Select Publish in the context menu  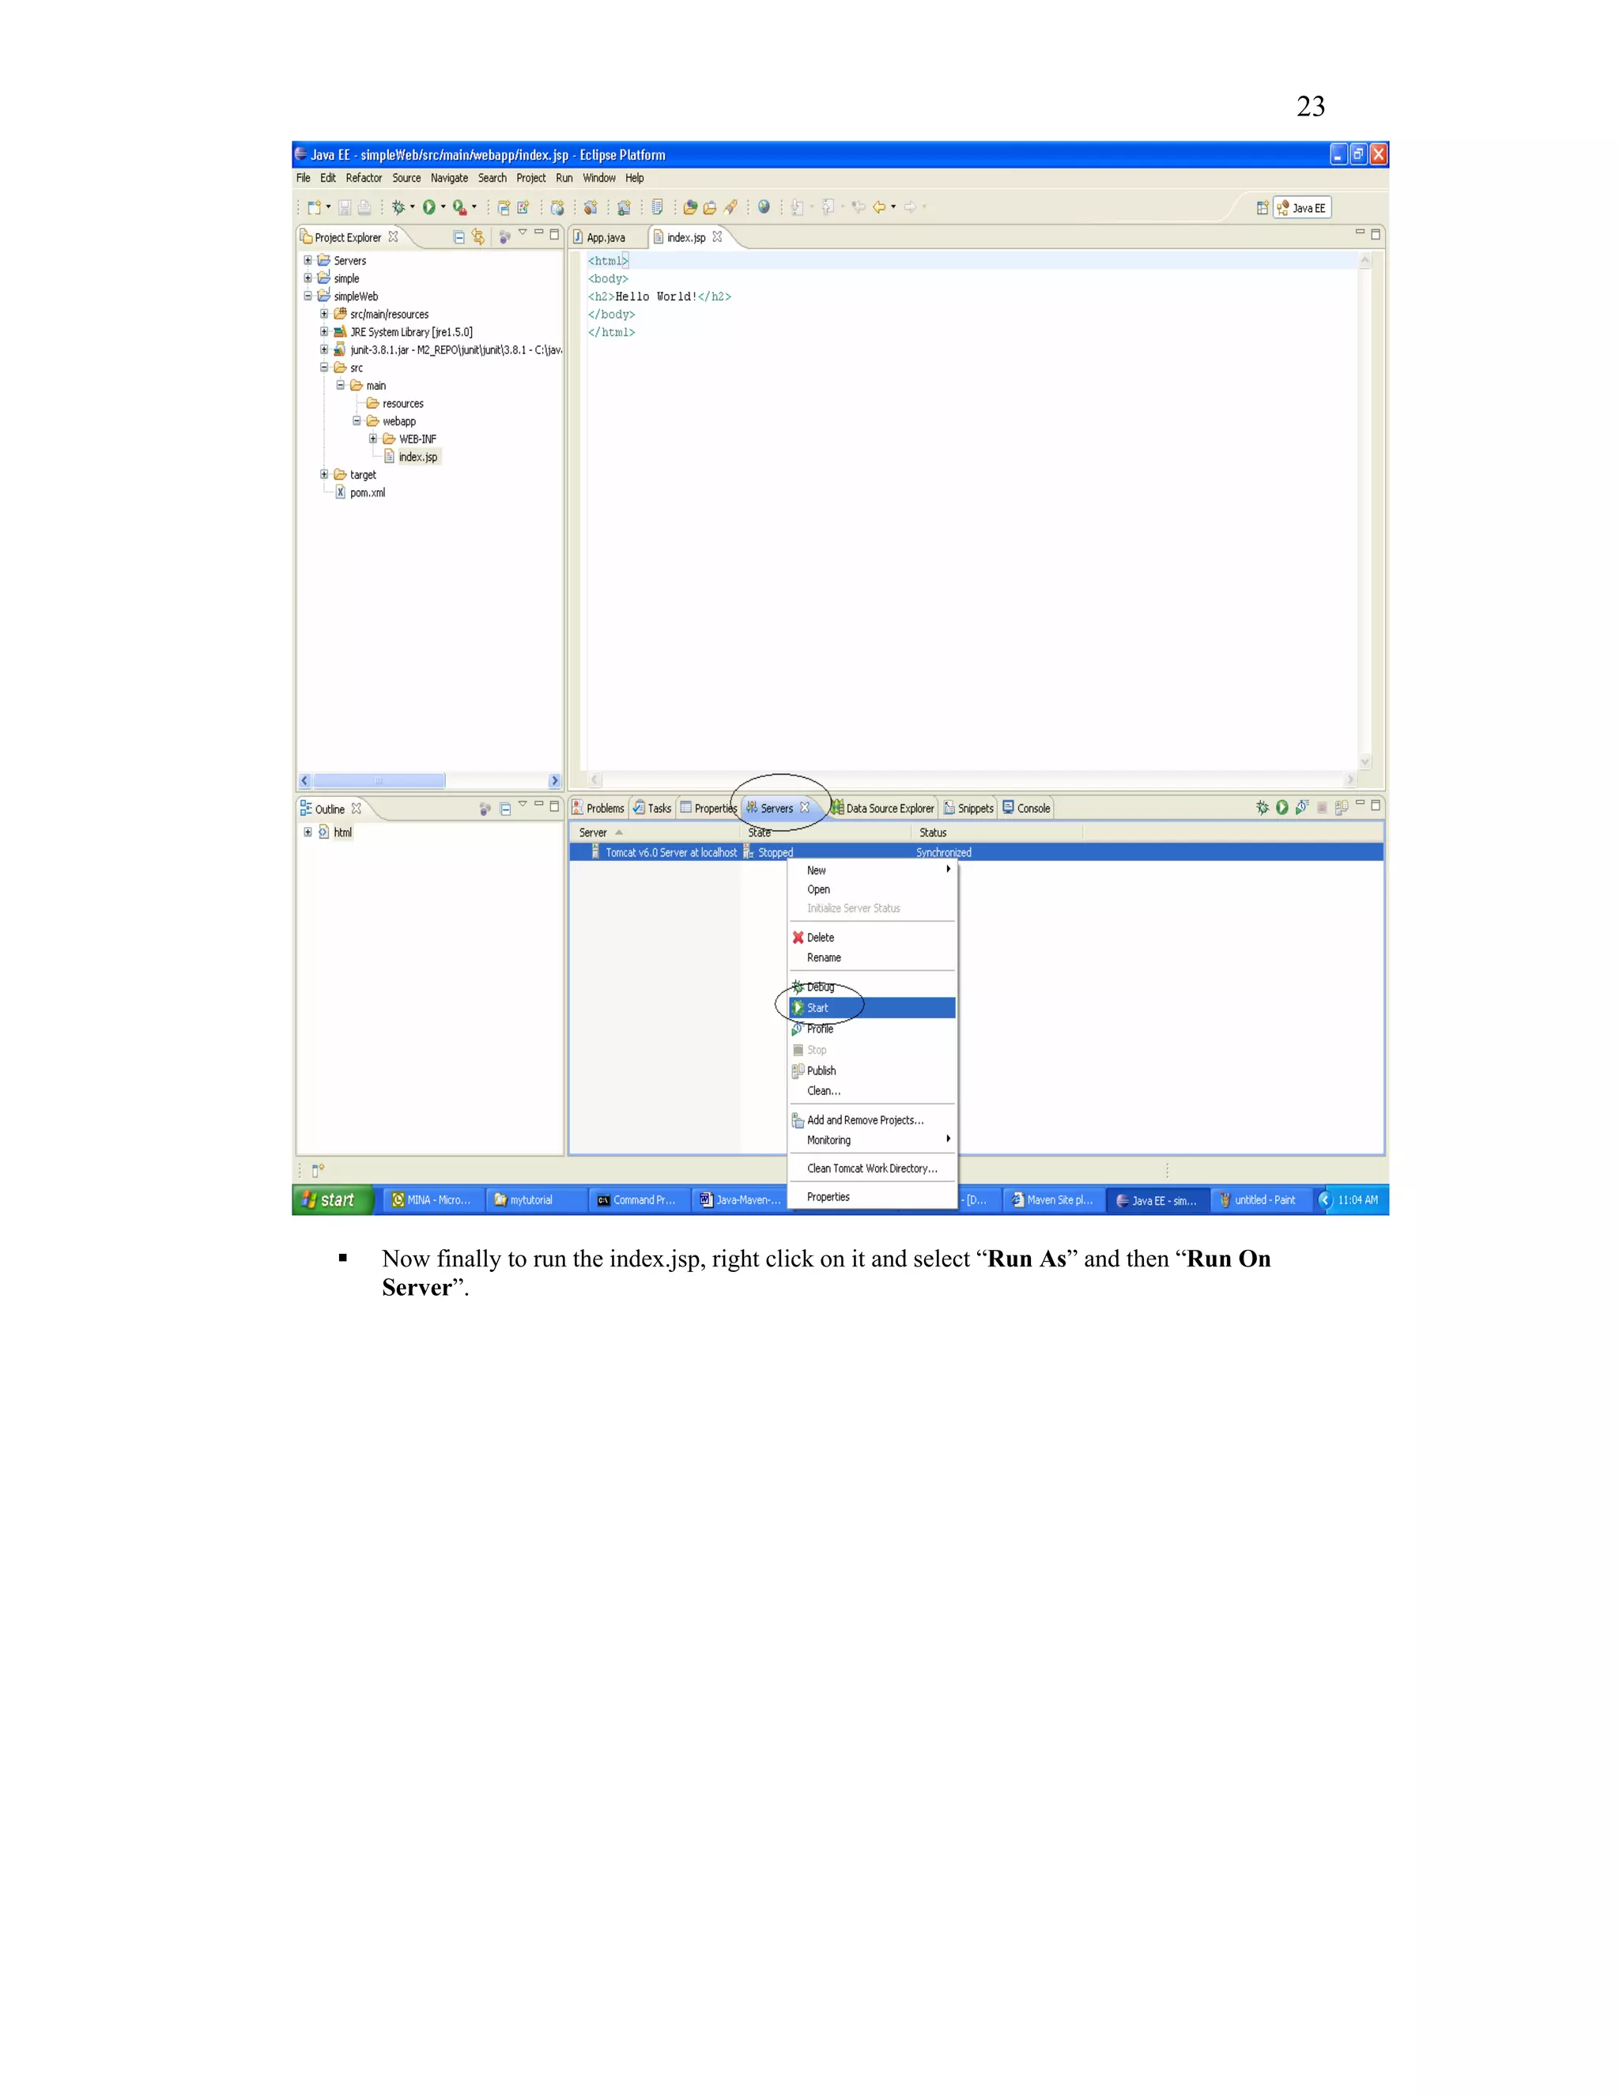coord(872,1070)
